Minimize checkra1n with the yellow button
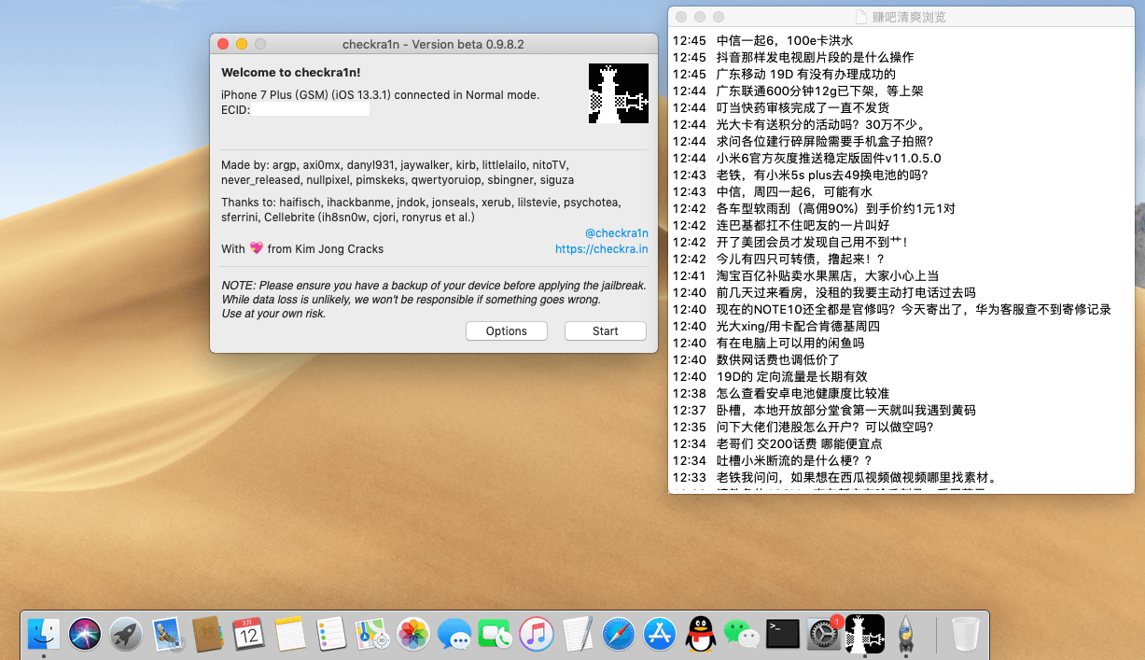Viewport: 1145px width, 660px height. (242, 44)
